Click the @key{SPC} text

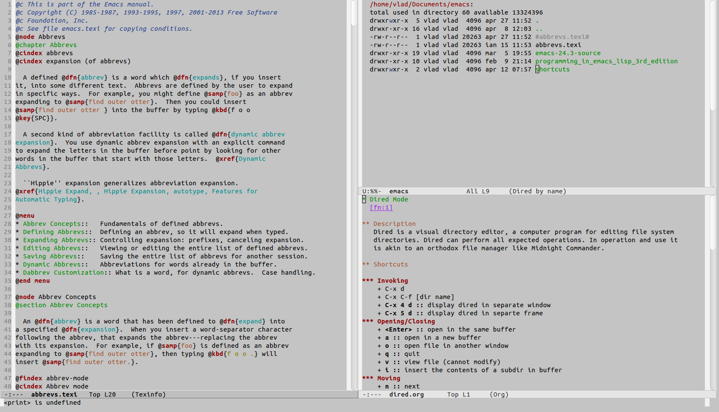point(34,118)
